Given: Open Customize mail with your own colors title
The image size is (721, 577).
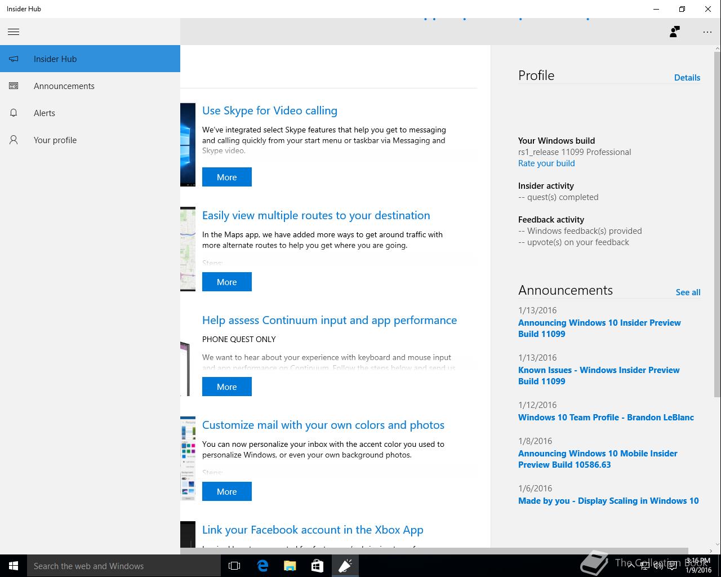Looking at the screenshot, I should [x=323, y=425].
